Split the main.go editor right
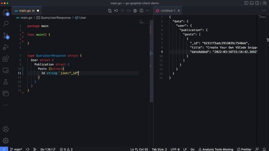Viewport: 269px width, 151px height. click(141, 11)
